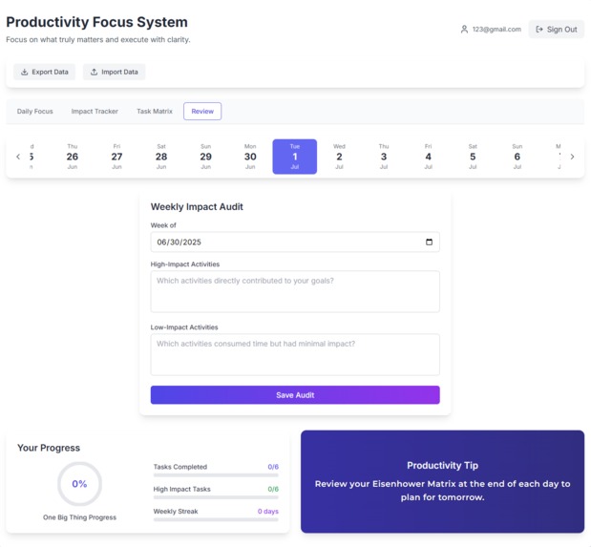Select Mon 30 Jun in date strip

click(250, 157)
